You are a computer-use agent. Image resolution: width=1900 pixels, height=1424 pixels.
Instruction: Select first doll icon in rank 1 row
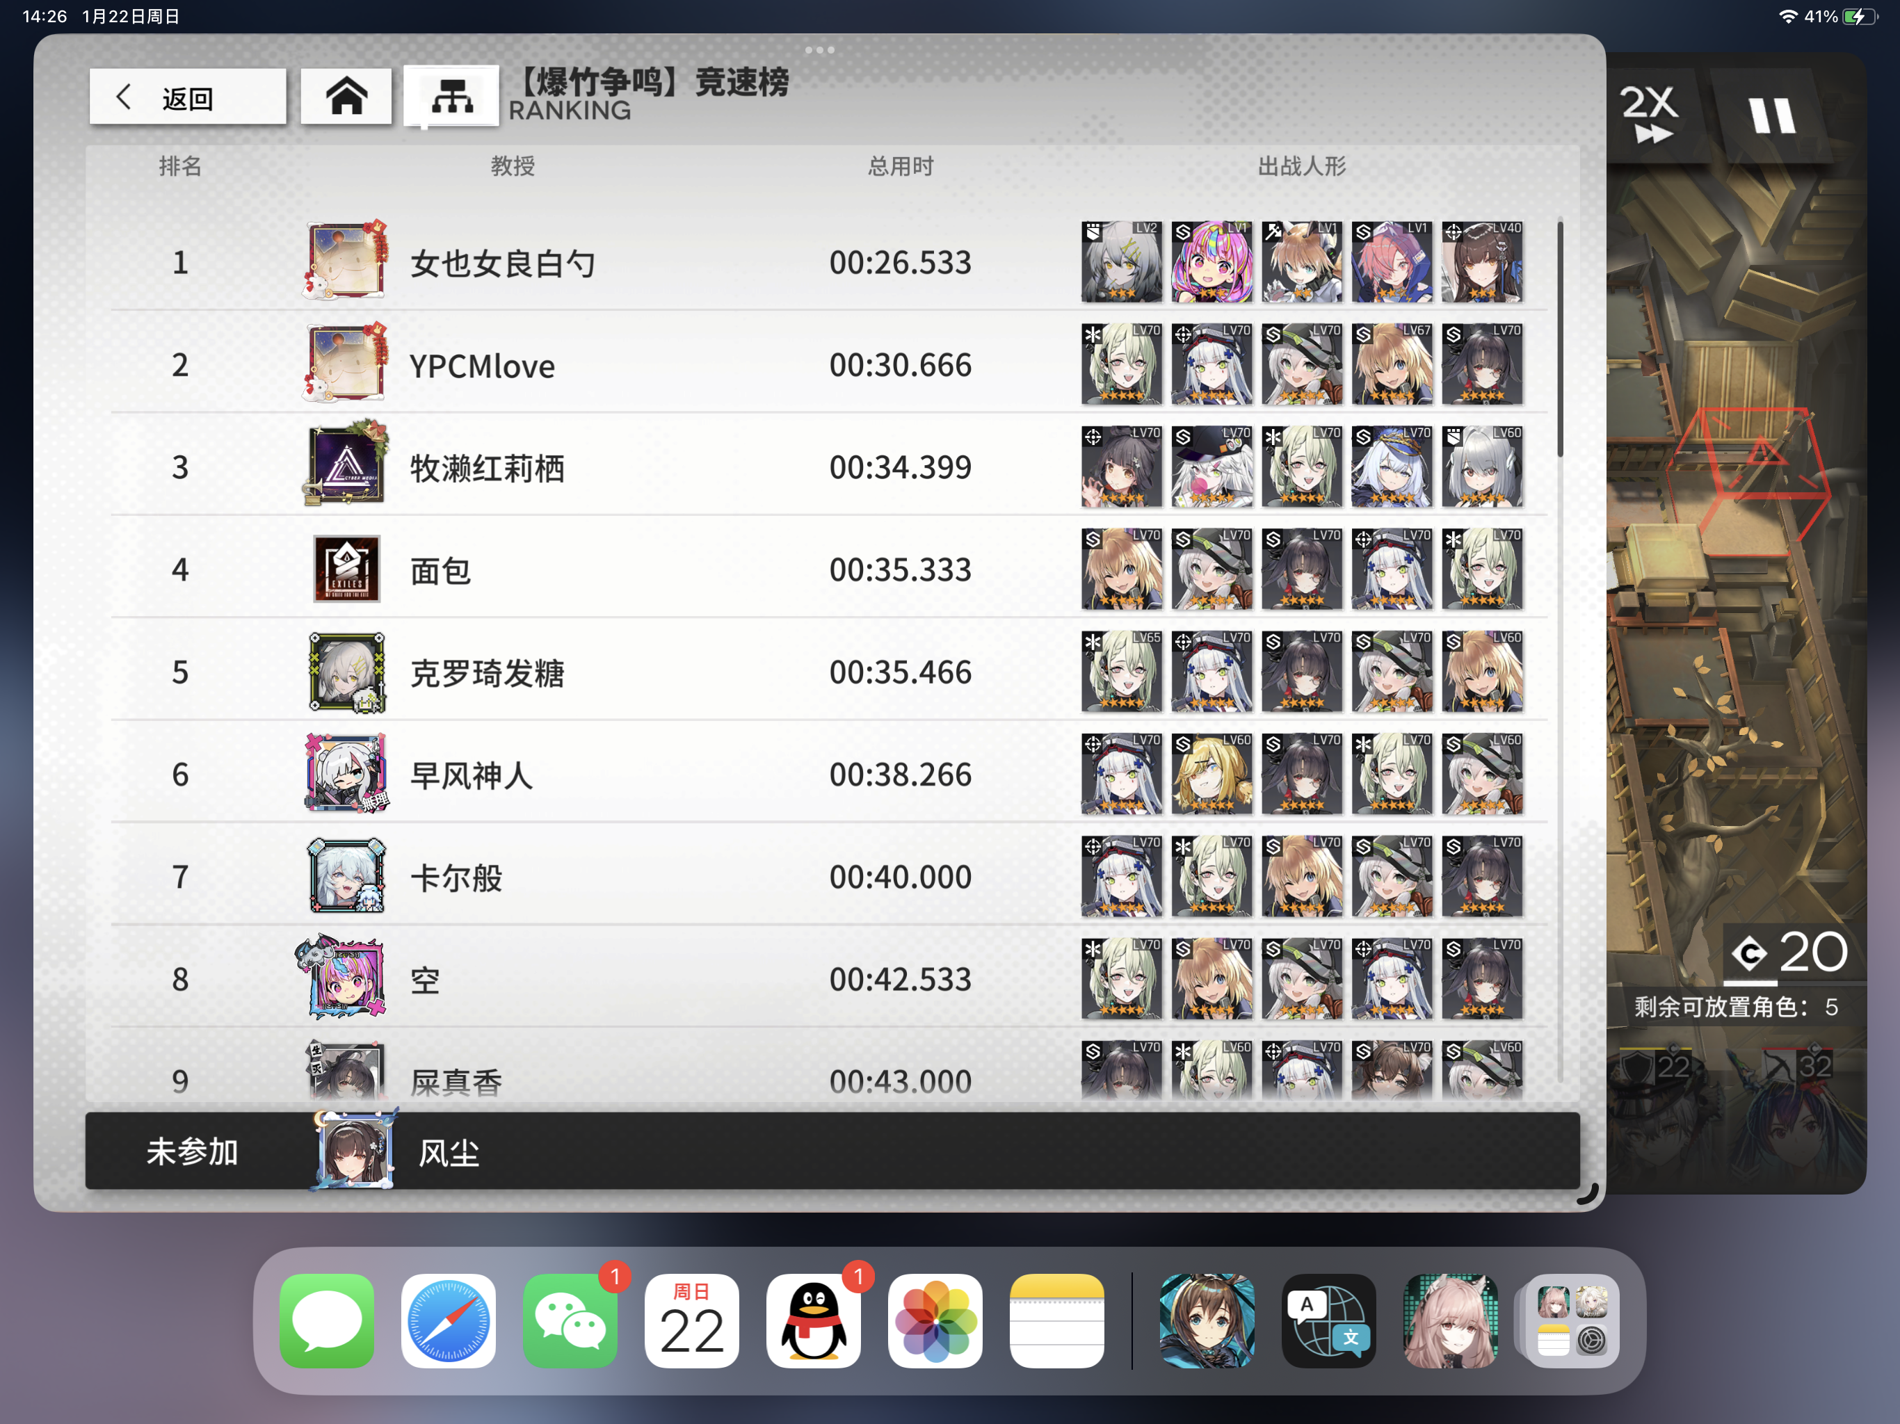(1121, 261)
